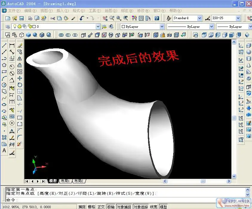The width and height of the screenshot is (252, 209).
Task: Select the multiline Text tool A
Action: [4, 150]
